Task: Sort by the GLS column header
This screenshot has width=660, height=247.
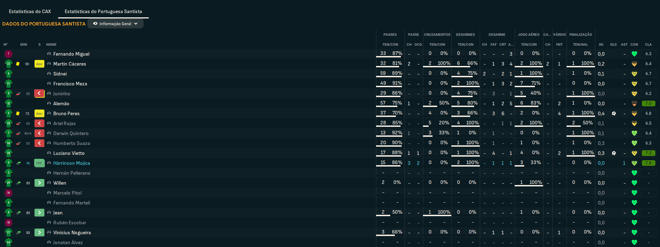Action: point(613,45)
